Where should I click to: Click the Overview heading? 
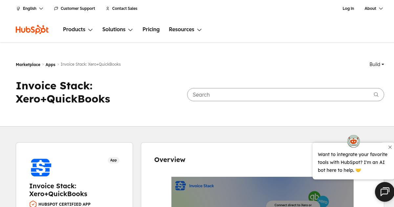[170, 160]
